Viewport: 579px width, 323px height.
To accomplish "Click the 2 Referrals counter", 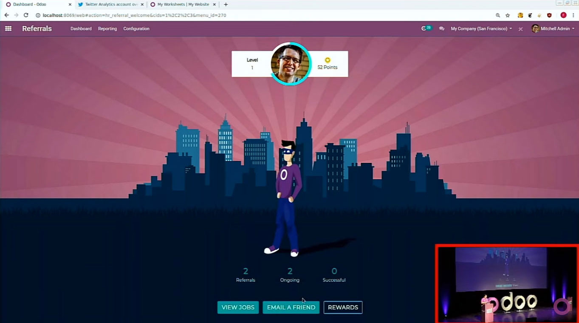I will coord(246,275).
